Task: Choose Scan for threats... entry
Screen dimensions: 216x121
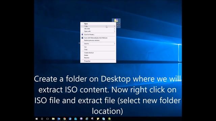Action: tap(98, 35)
